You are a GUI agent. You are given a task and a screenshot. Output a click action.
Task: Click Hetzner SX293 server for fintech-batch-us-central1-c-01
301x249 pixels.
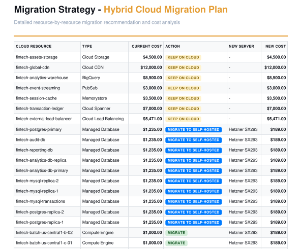click(x=243, y=243)
